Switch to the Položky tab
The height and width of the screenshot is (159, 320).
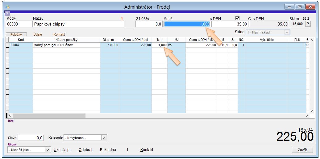coord(16,34)
